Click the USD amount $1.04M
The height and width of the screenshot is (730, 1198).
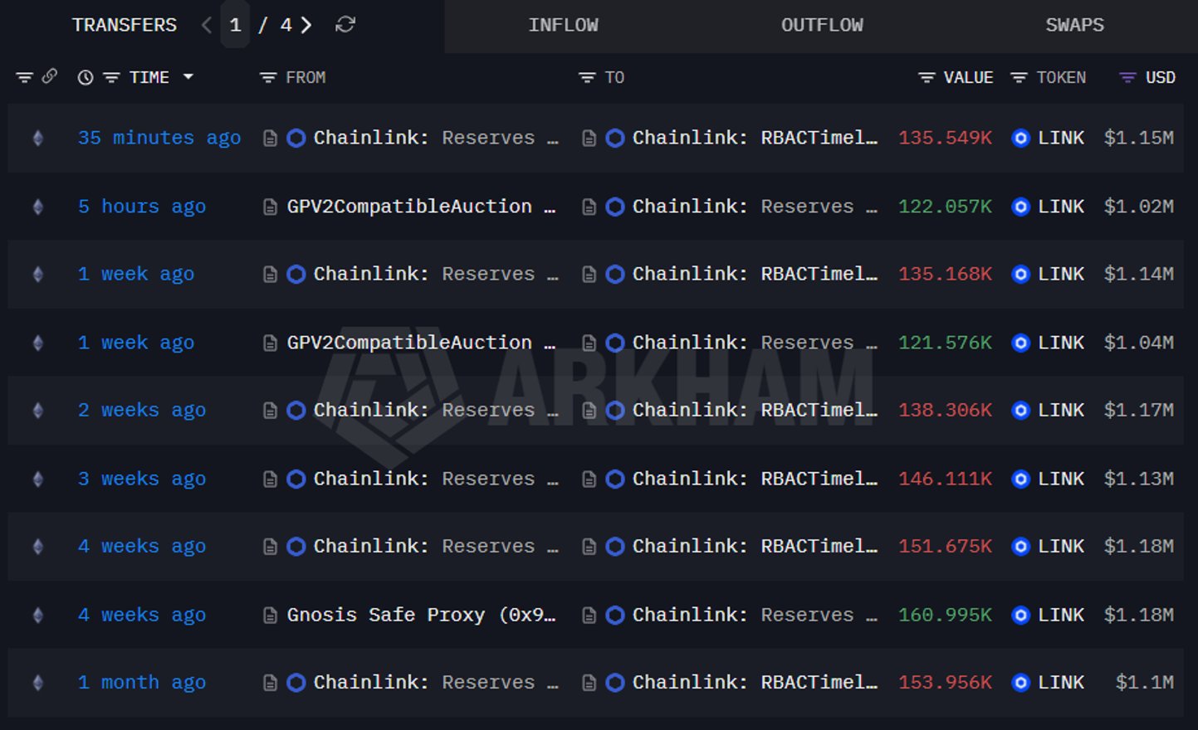click(x=1139, y=343)
